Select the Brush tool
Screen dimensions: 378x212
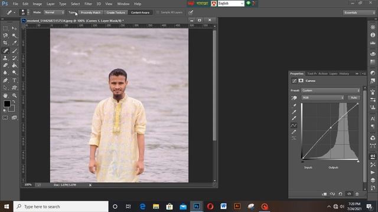tap(14, 51)
